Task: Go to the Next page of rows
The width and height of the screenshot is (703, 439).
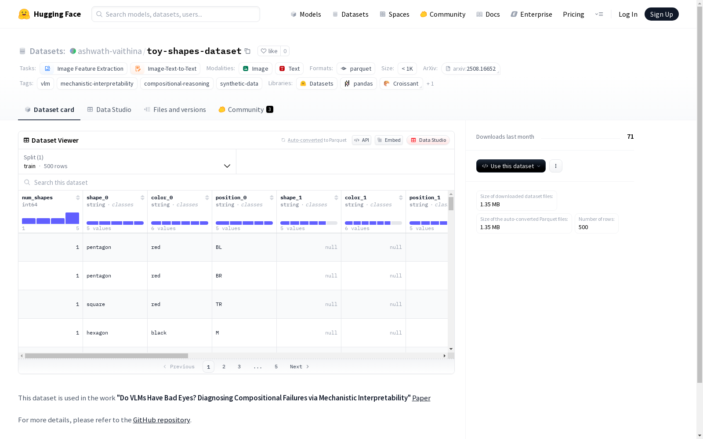Action: point(300,367)
